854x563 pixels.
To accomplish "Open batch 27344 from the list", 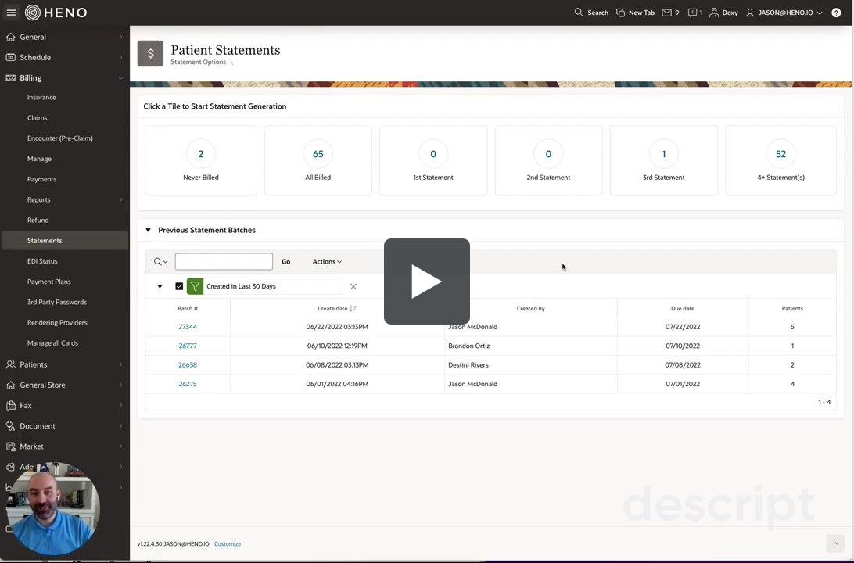I will [x=188, y=325].
